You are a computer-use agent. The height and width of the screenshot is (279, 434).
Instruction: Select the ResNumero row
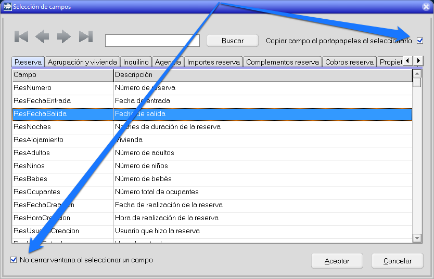[x=212, y=88]
